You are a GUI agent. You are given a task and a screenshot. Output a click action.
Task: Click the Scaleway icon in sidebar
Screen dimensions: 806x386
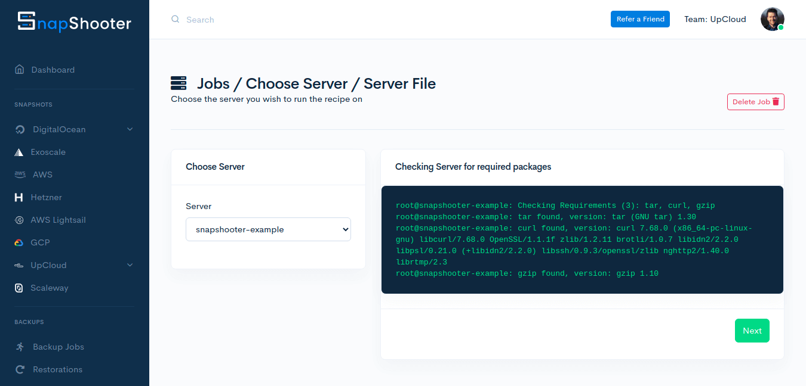pyautogui.click(x=19, y=288)
